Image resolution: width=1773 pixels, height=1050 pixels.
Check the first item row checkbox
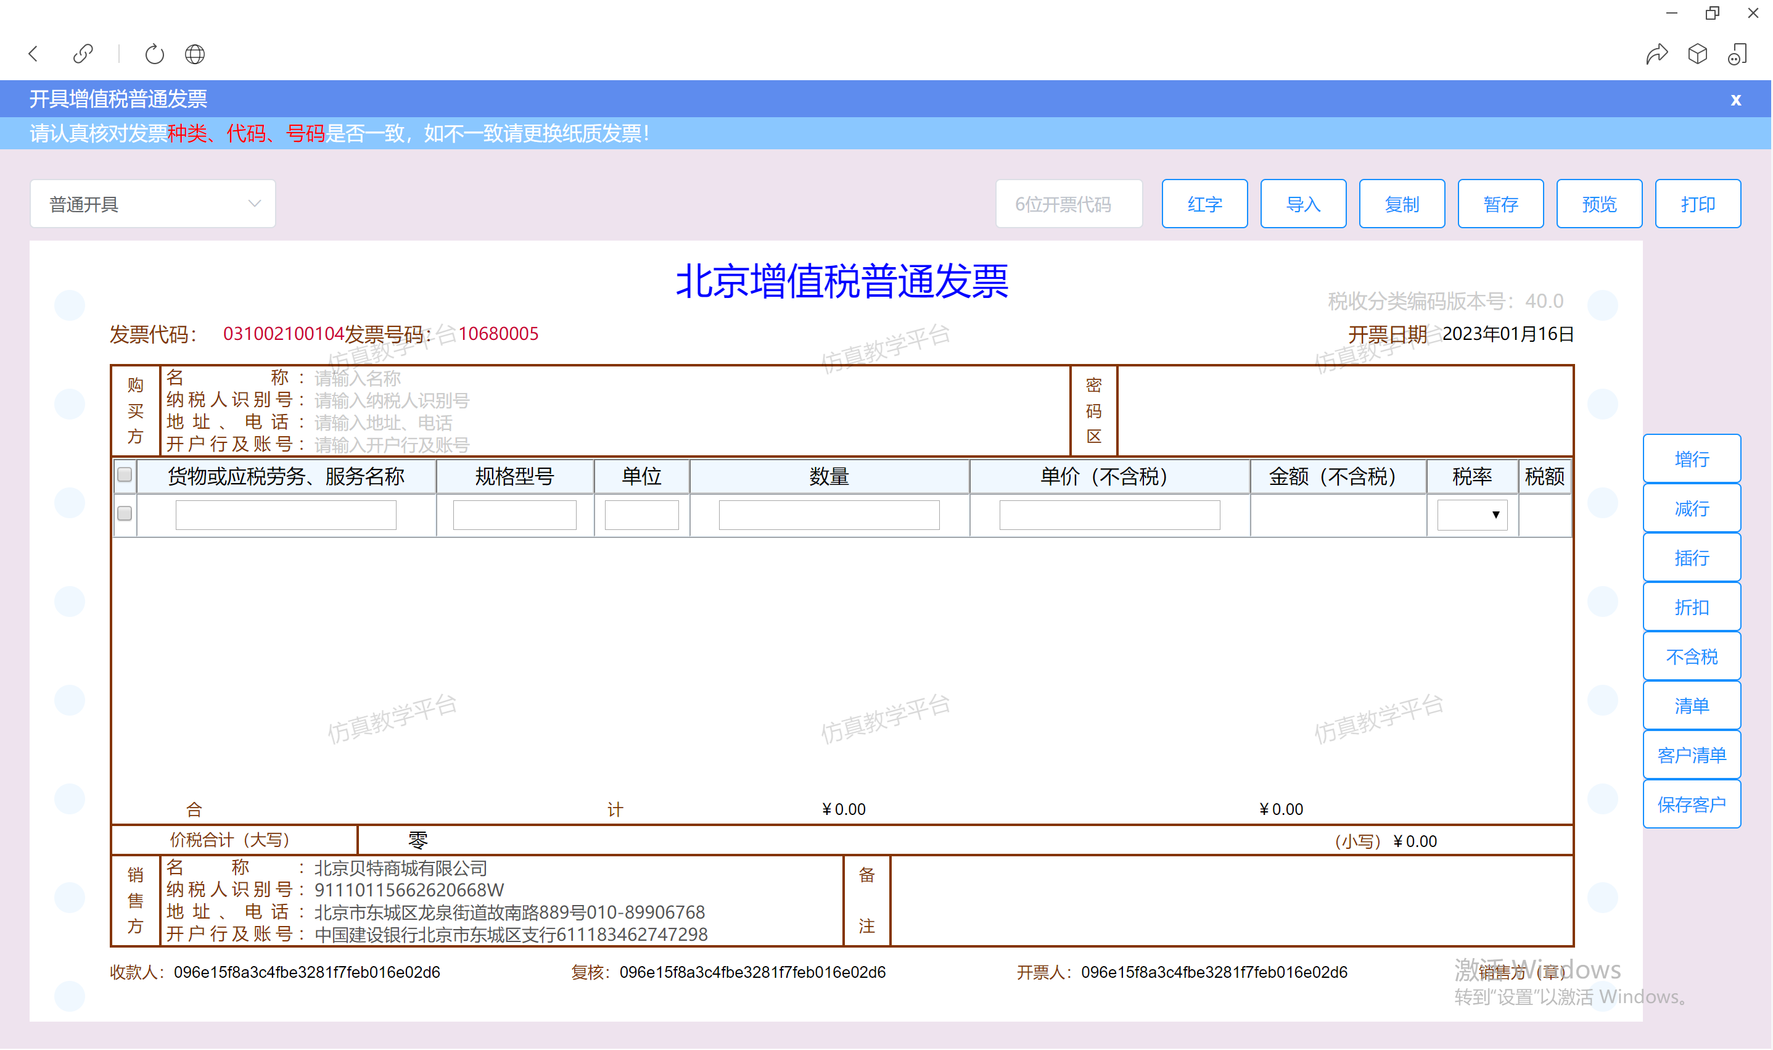click(x=125, y=514)
